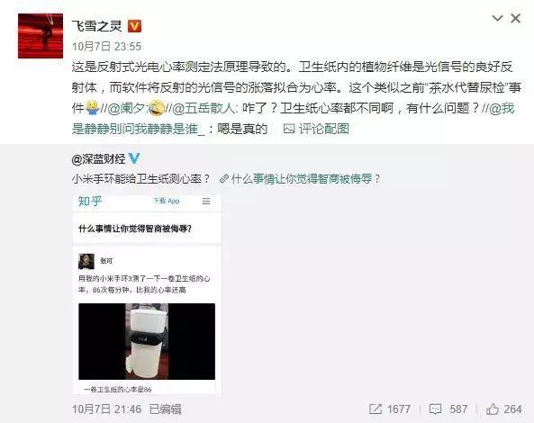
Task: Open the 10月7日 21:46 original post time
Action: (x=106, y=409)
